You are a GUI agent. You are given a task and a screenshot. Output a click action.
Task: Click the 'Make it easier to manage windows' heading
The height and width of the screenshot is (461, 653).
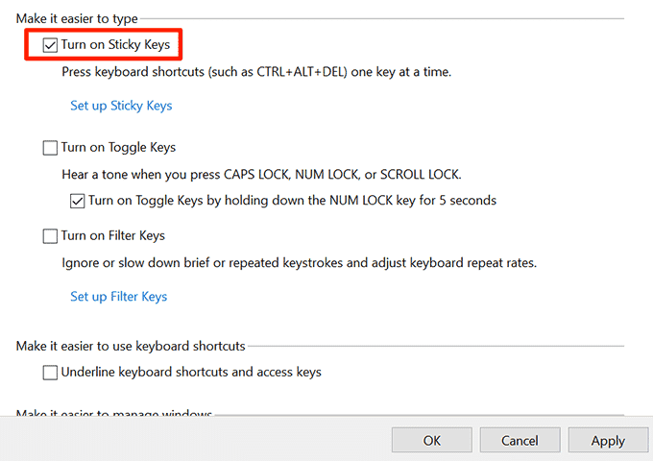pyautogui.click(x=113, y=414)
